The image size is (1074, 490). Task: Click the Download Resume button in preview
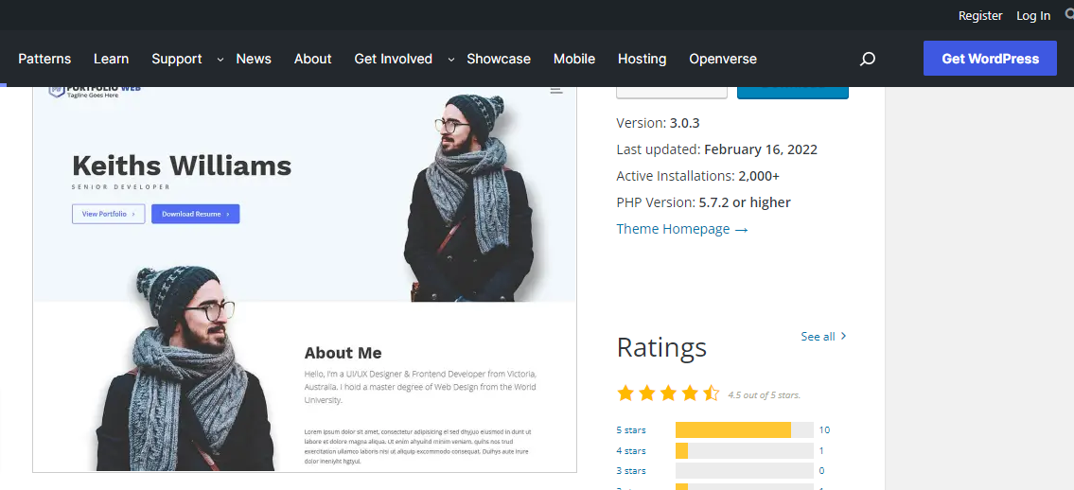click(x=195, y=214)
